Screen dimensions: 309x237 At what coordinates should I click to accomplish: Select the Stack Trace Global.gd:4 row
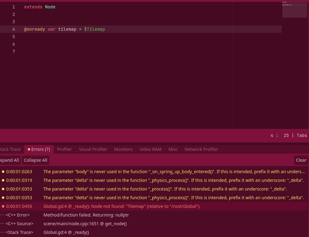(x=154, y=232)
